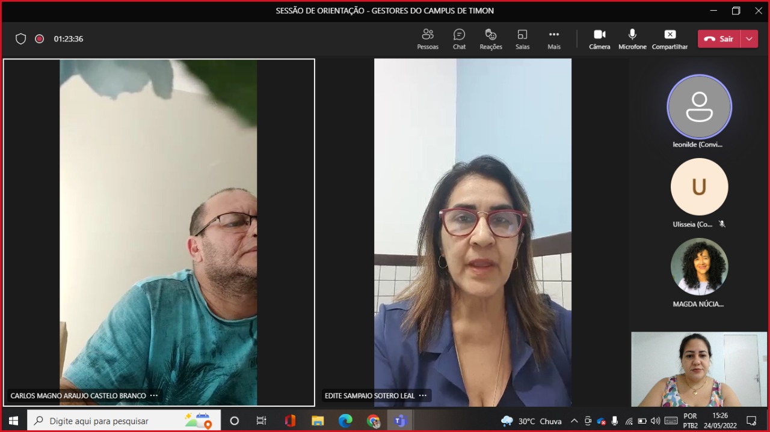Open Task View on the taskbar
The height and width of the screenshot is (432, 770).
click(262, 421)
